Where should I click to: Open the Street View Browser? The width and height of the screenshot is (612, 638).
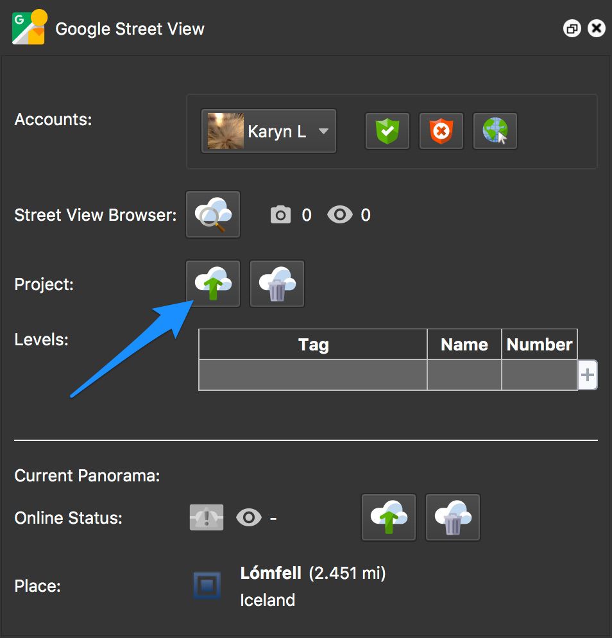coord(212,214)
